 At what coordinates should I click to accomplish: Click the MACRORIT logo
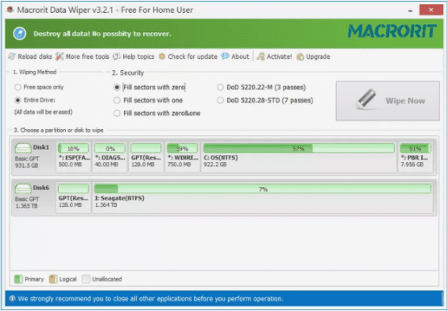(x=392, y=31)
